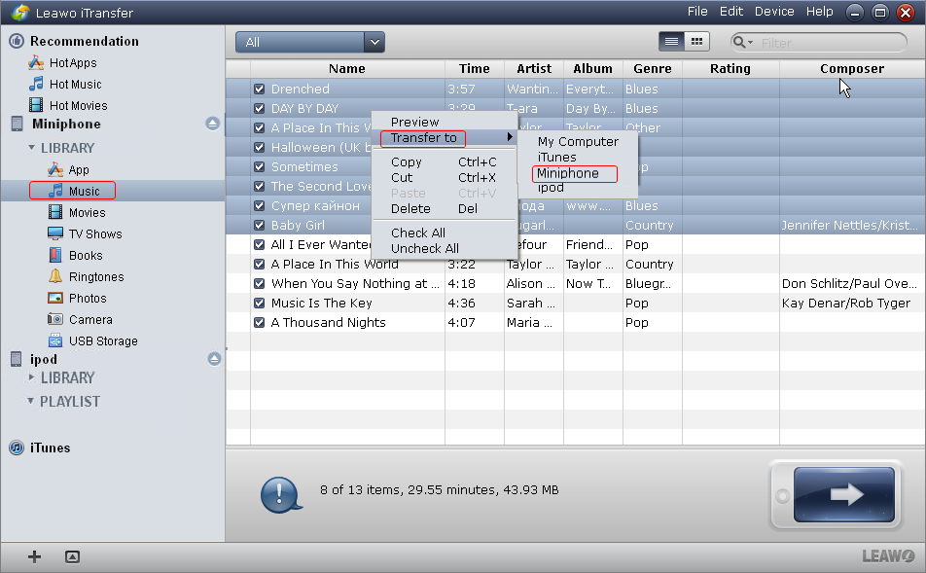Screen dimensions: 926x573
Task: Eject the Miniphone device
Action: (213, 124)
